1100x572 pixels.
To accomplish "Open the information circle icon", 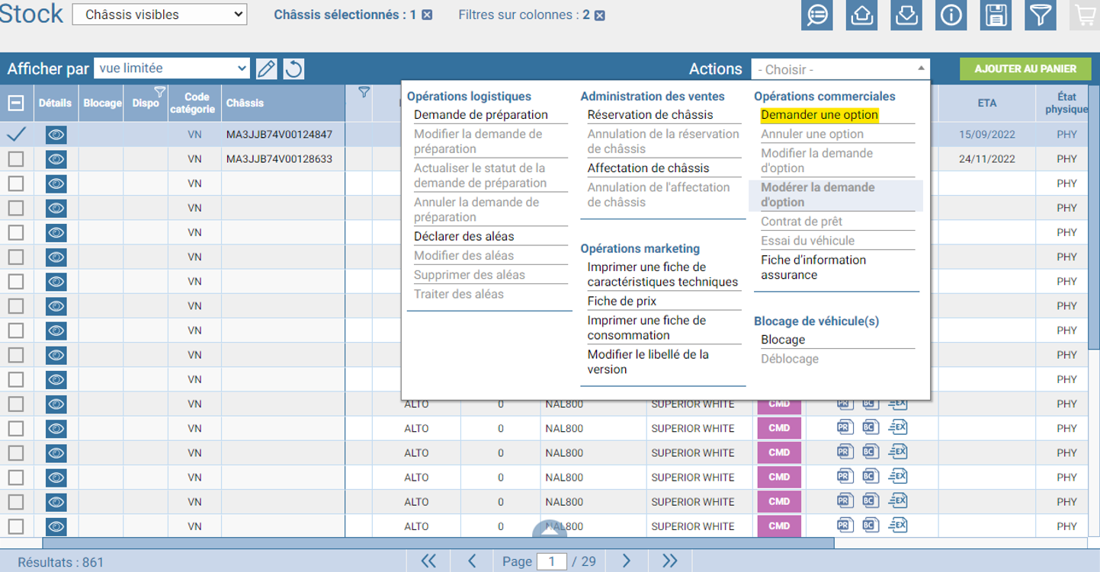I will tap(951, 15).
